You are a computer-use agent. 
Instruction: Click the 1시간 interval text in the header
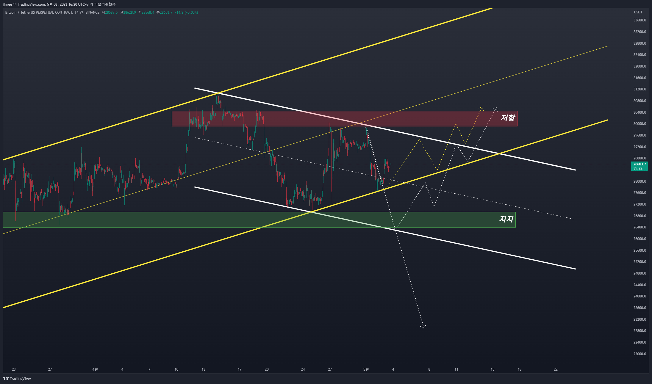[79, 12]
